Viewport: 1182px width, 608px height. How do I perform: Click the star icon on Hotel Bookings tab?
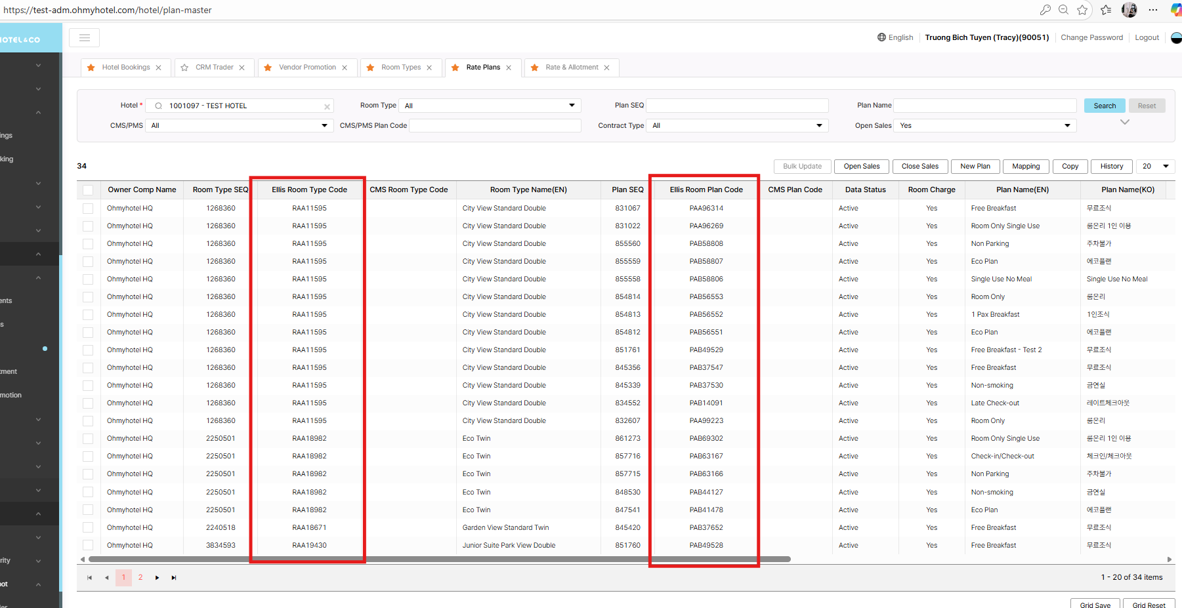[91, 68]
